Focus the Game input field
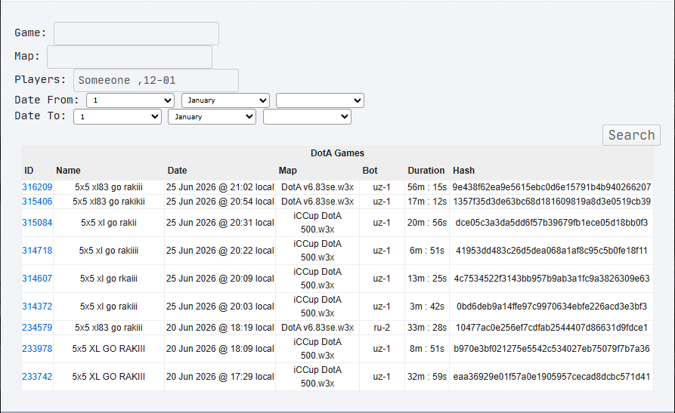 point(136,33)
